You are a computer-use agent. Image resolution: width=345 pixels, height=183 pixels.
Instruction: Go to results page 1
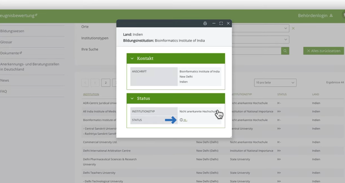point(95,83)
